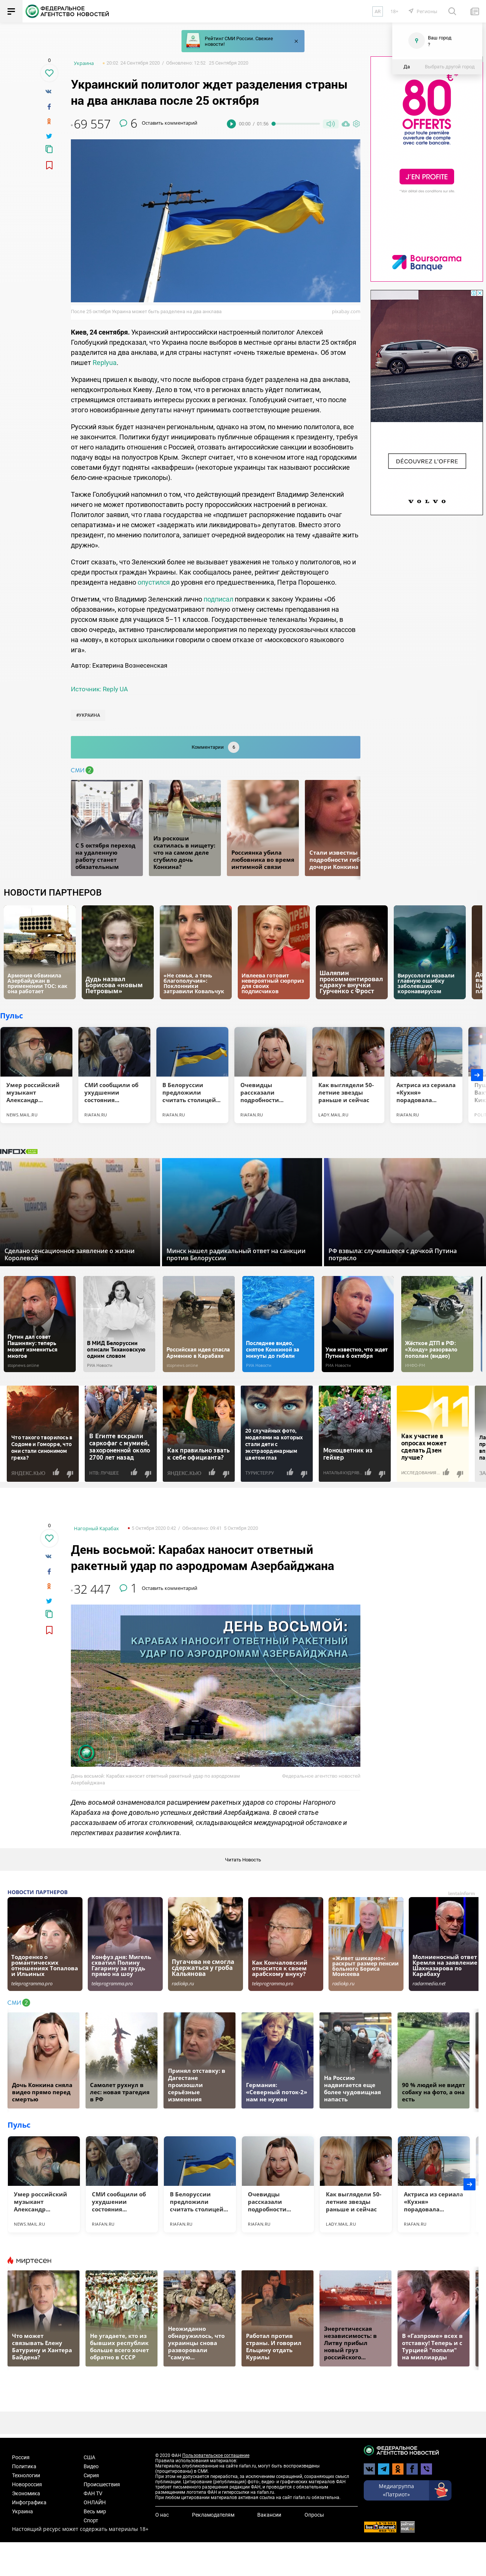Open the Политика section in the footer

coord(24,2466)
